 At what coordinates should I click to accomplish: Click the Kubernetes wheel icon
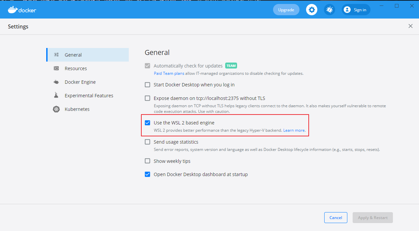(56, 109)
